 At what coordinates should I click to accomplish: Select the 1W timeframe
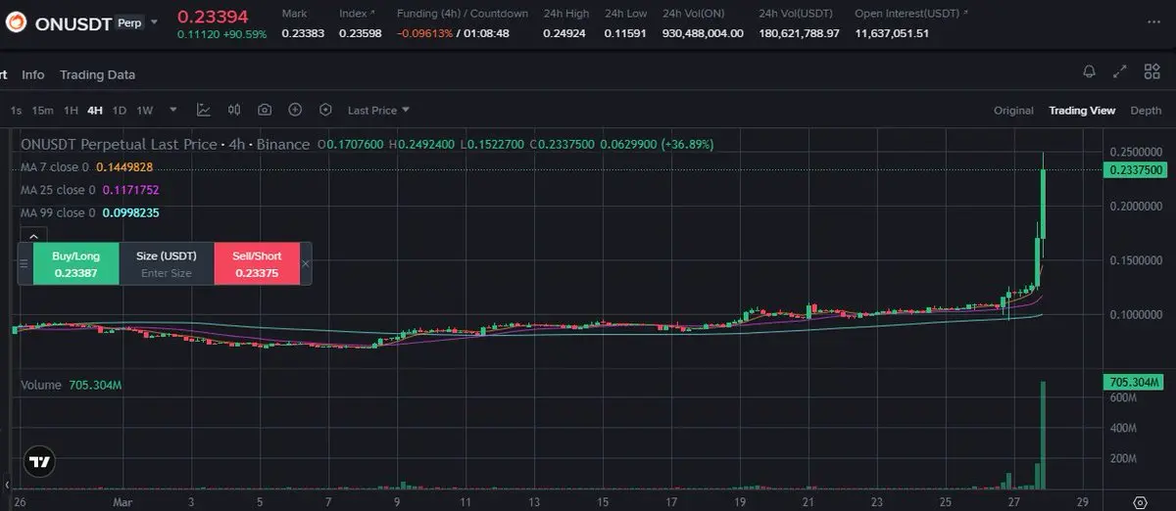point(145,111)
